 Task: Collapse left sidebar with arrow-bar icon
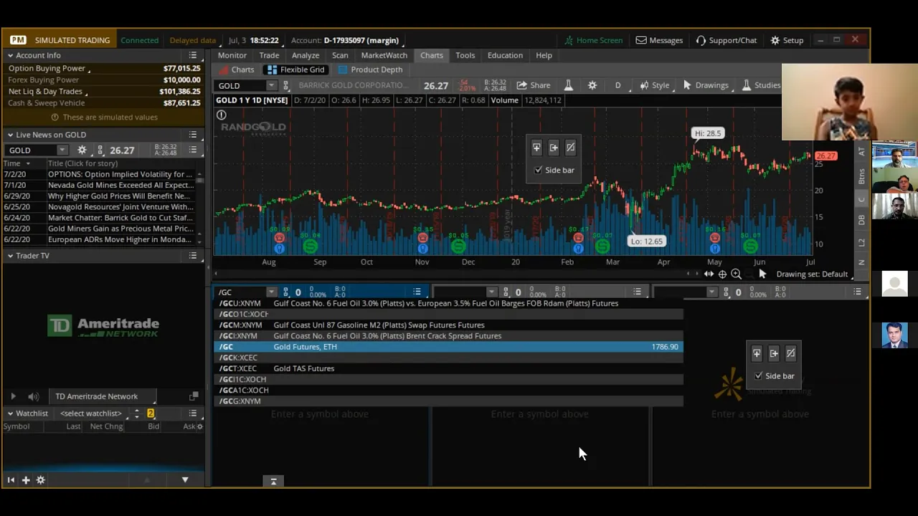[11, 480]
